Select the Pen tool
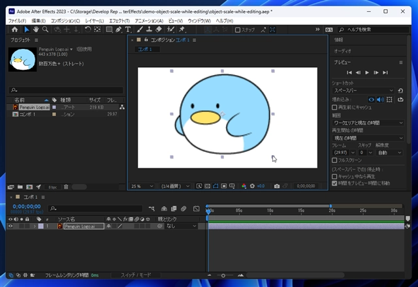 [120, 29]
